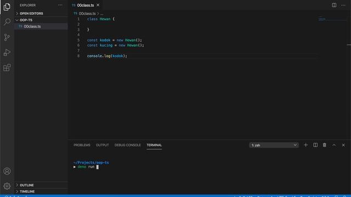
Task: Switch to the Debug Console tab
Action: pos(128,145)
